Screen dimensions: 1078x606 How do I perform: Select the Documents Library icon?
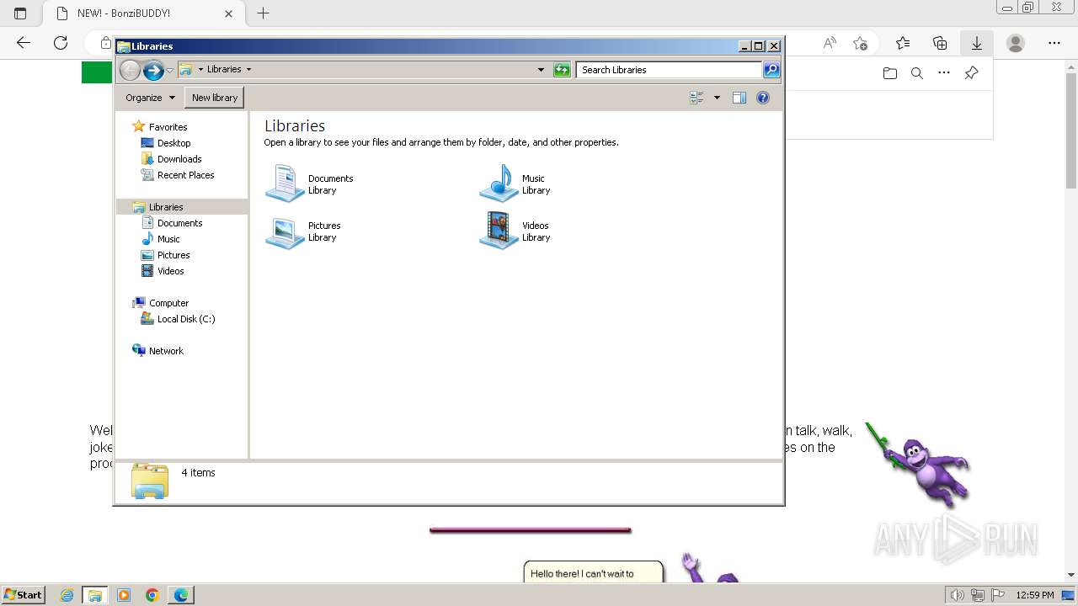point(285,183)
